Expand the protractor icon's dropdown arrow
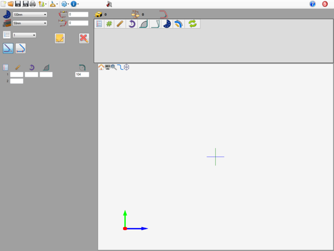 click(57, 4)
